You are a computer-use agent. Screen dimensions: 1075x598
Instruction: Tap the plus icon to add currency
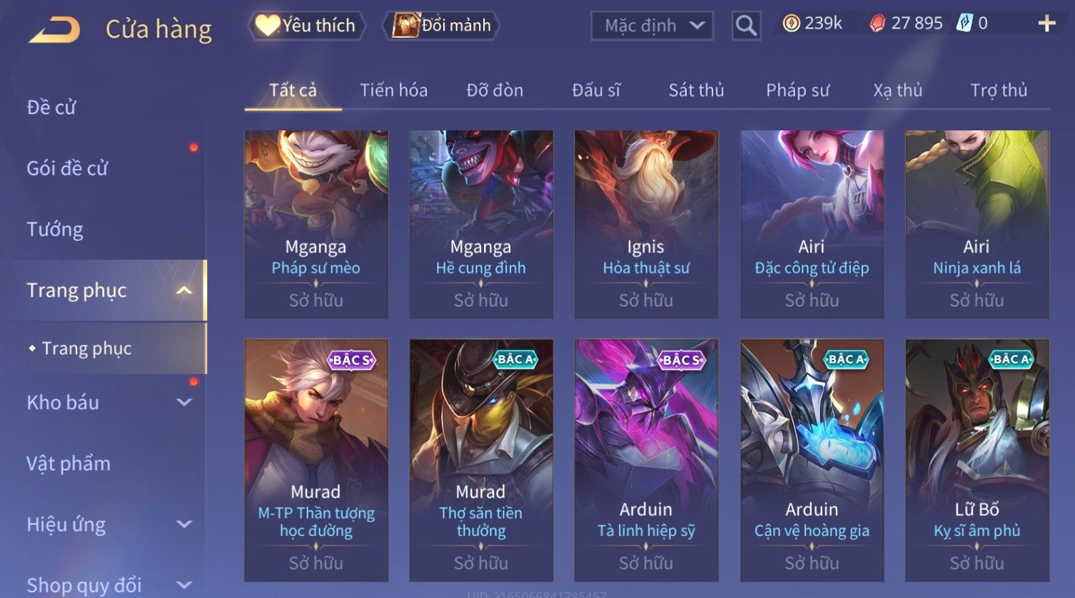coord(1046,24)
